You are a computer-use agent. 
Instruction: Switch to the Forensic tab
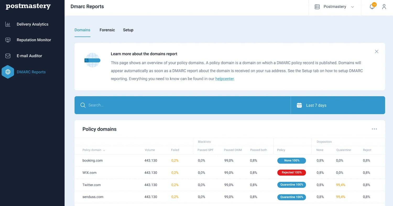click(x=107, y=30)
